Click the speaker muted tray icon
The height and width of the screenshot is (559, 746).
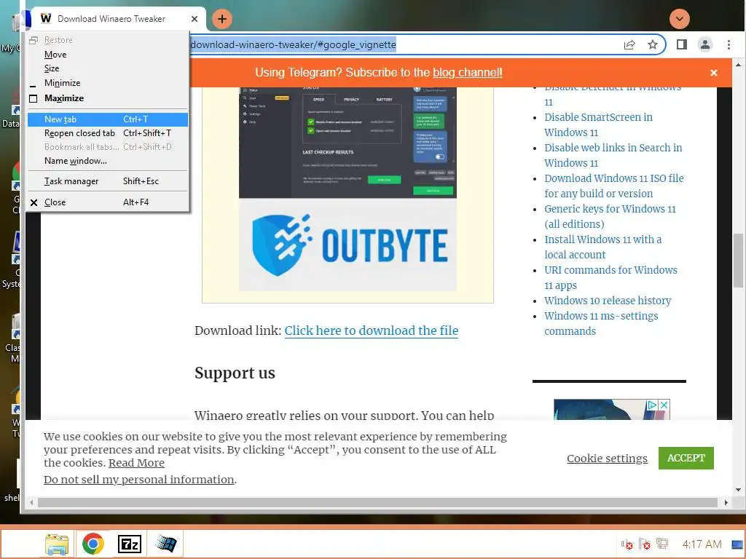[627, 544]
